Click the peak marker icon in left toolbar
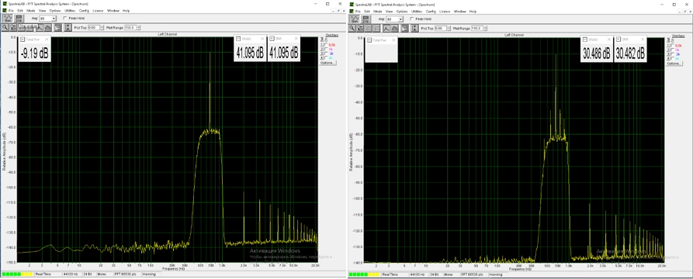 40,27
